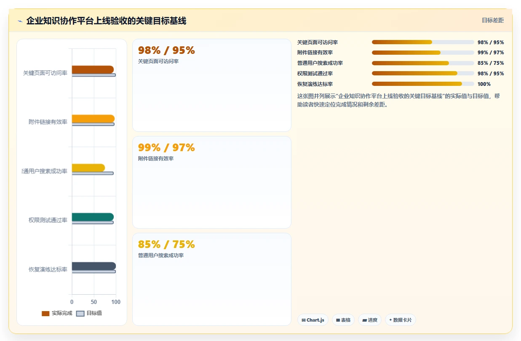Open the 99% / 97% data card

(x=212, y=182)
